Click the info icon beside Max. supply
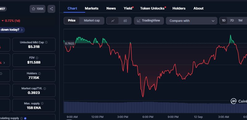 click(x=42, y=103)
